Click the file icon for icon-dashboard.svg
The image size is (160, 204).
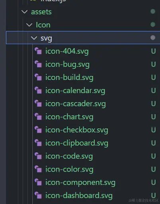point(38,195)
